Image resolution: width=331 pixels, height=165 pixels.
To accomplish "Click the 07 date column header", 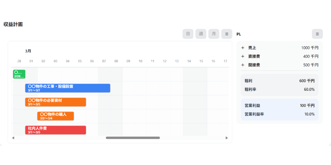I will pyautogui.click(x=104, y=61).
